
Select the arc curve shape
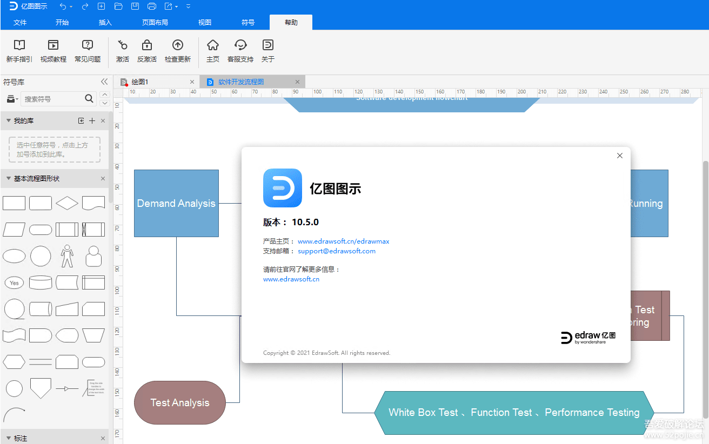tap(14, 414)
